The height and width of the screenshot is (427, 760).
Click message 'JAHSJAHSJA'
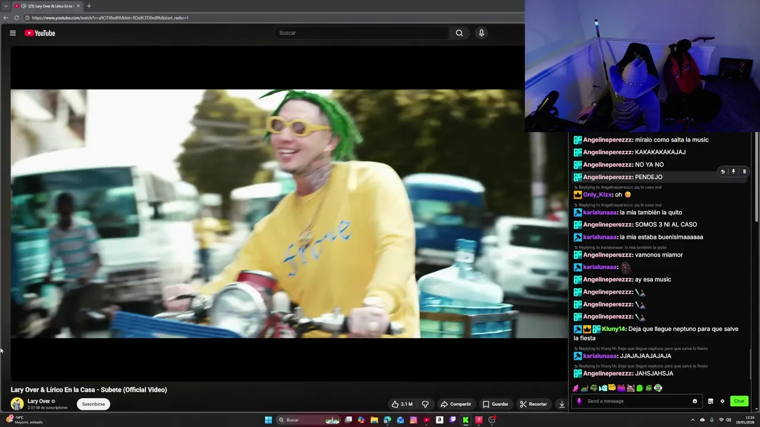654,374
